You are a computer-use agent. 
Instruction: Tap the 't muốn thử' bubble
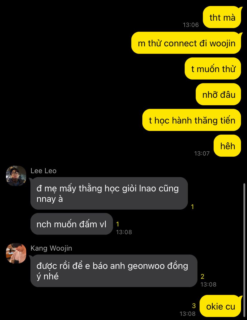213,69
